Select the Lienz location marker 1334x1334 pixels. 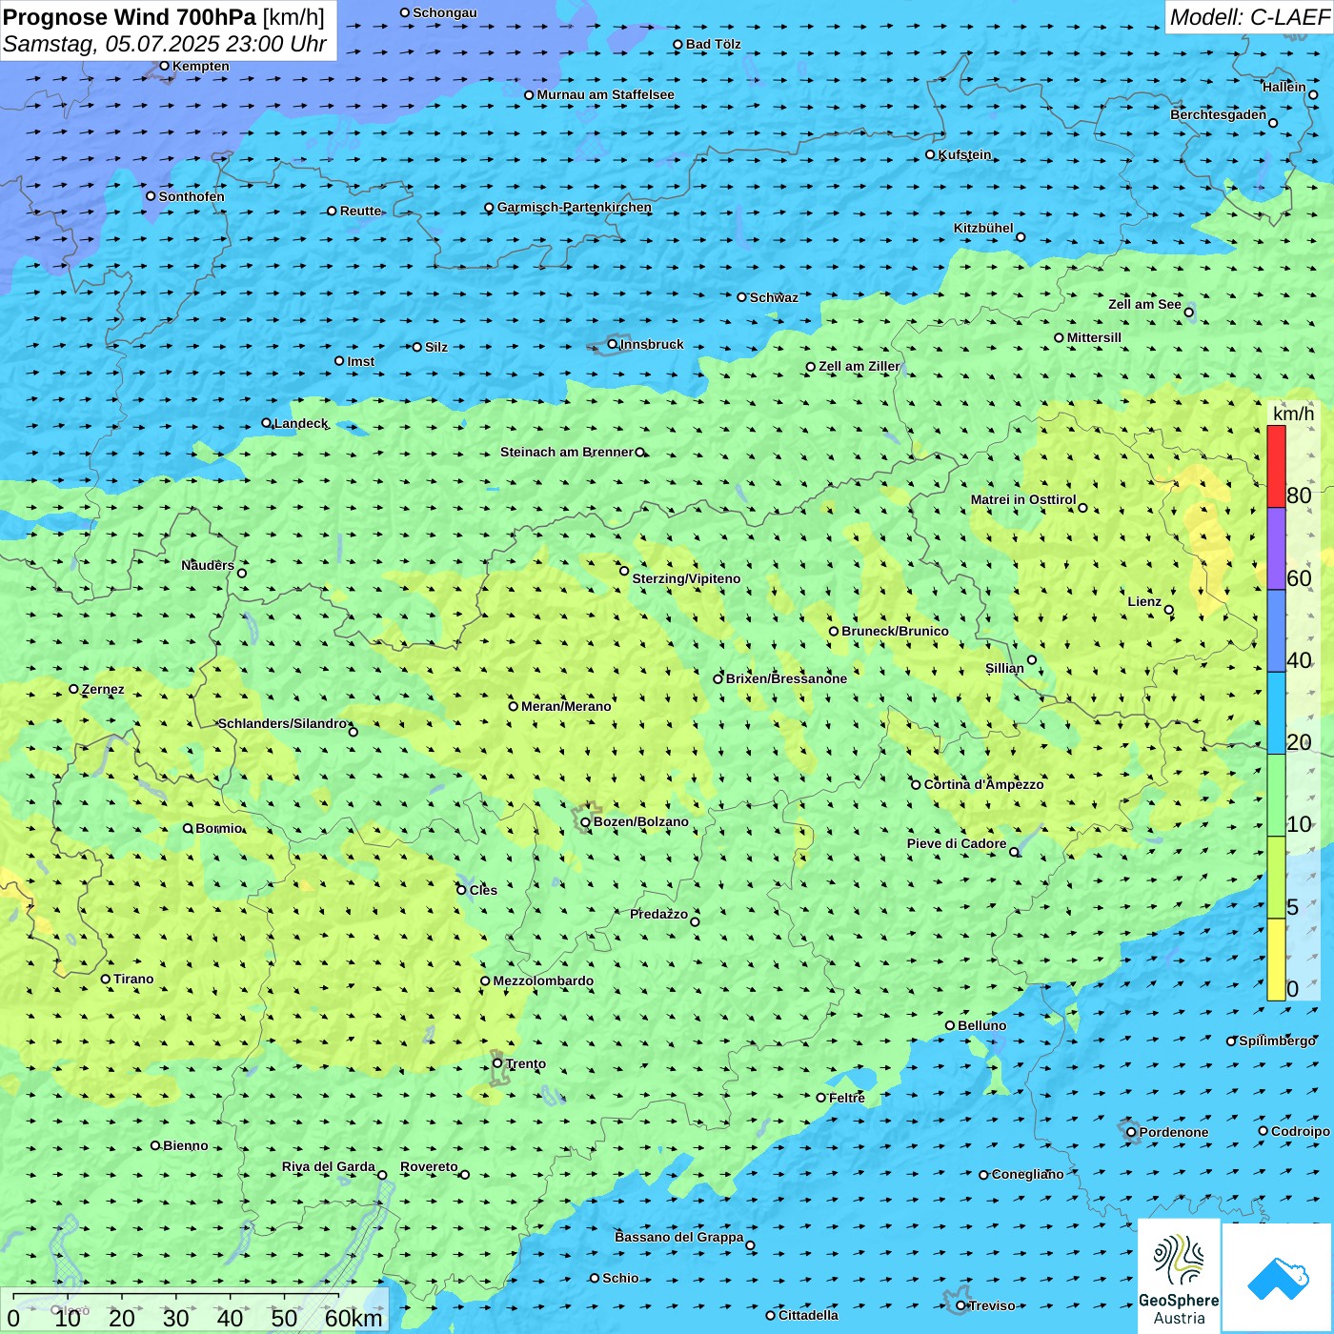tap(1169, 610)
